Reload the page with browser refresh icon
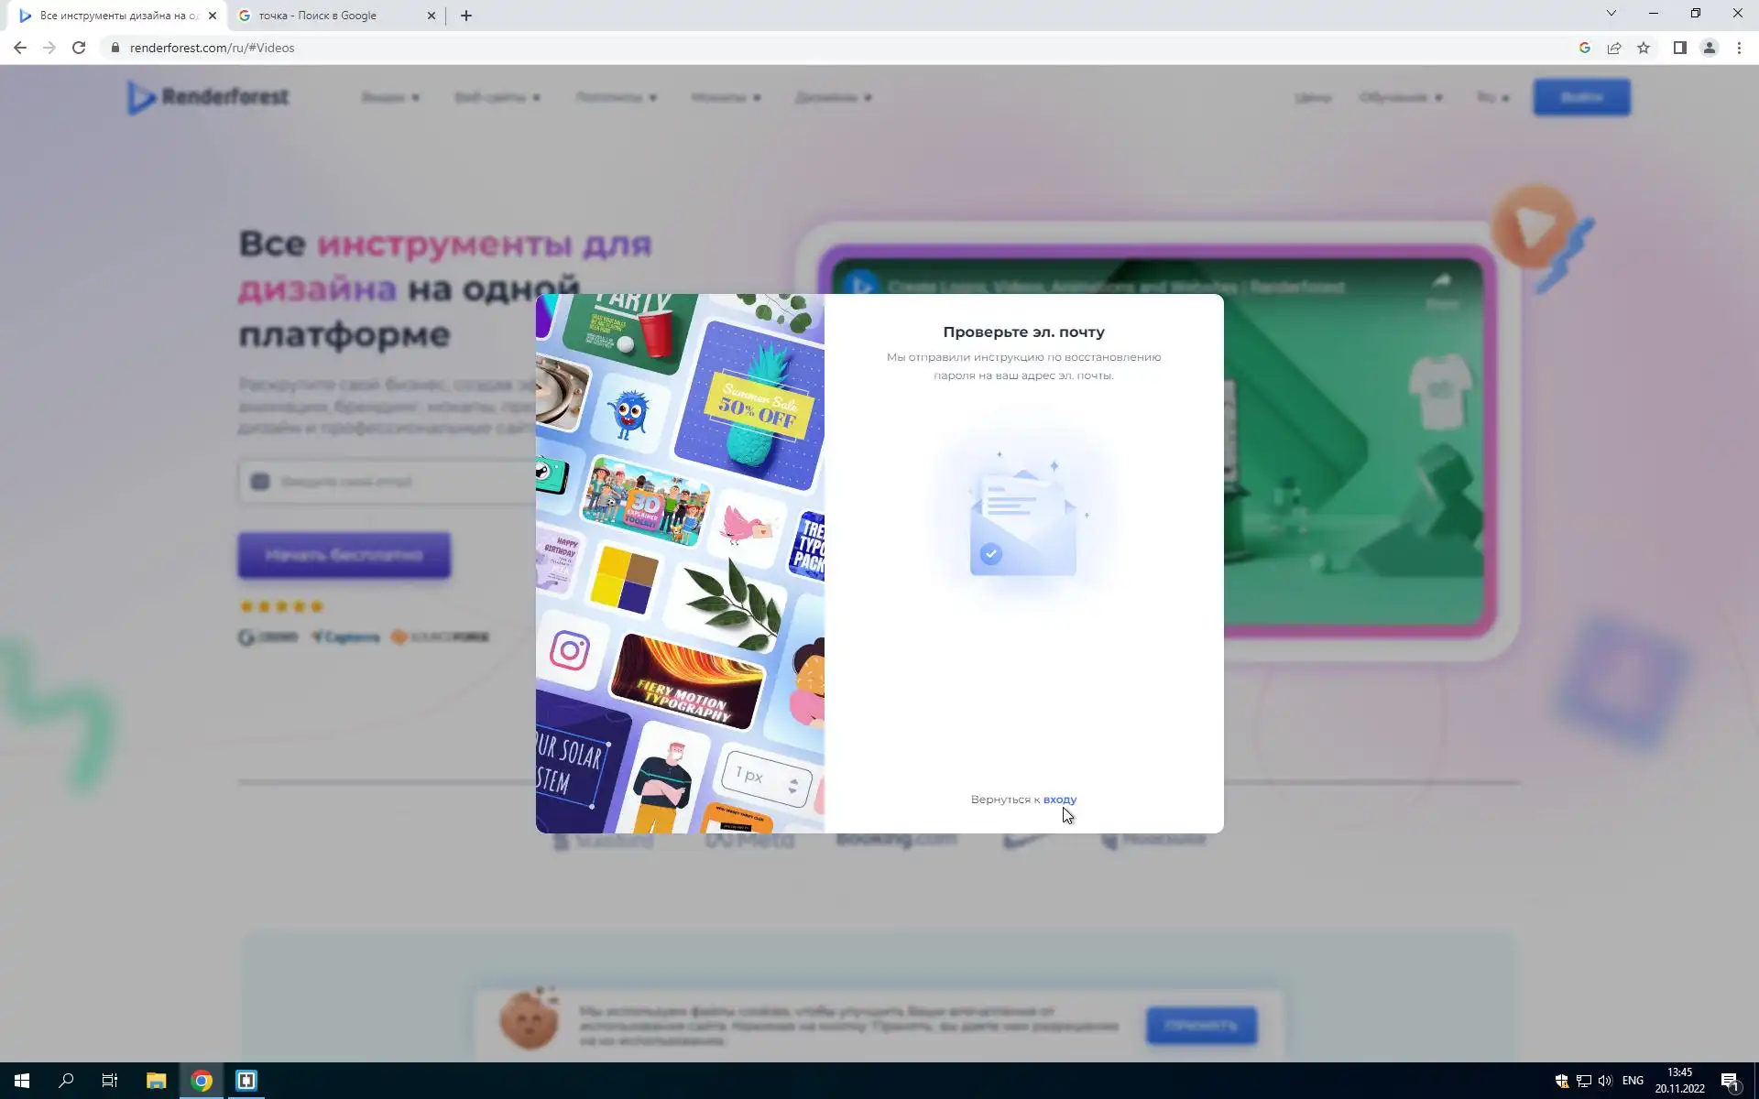Screen dimensions: 1759x1099 (x=79, y=48)
